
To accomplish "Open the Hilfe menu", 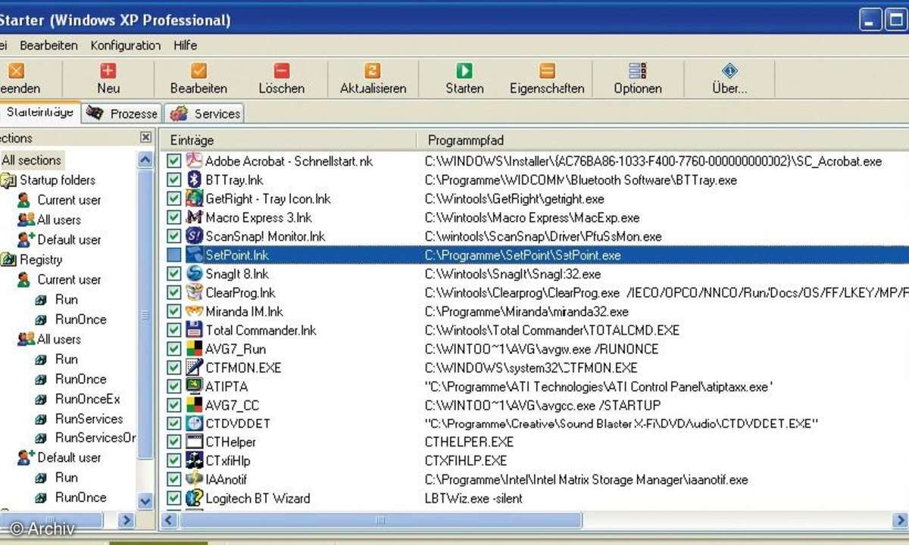I will pos(186,45).
